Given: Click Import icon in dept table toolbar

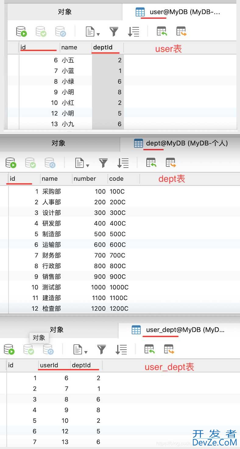Looking at the screenshot, I should tap(151, 162).
